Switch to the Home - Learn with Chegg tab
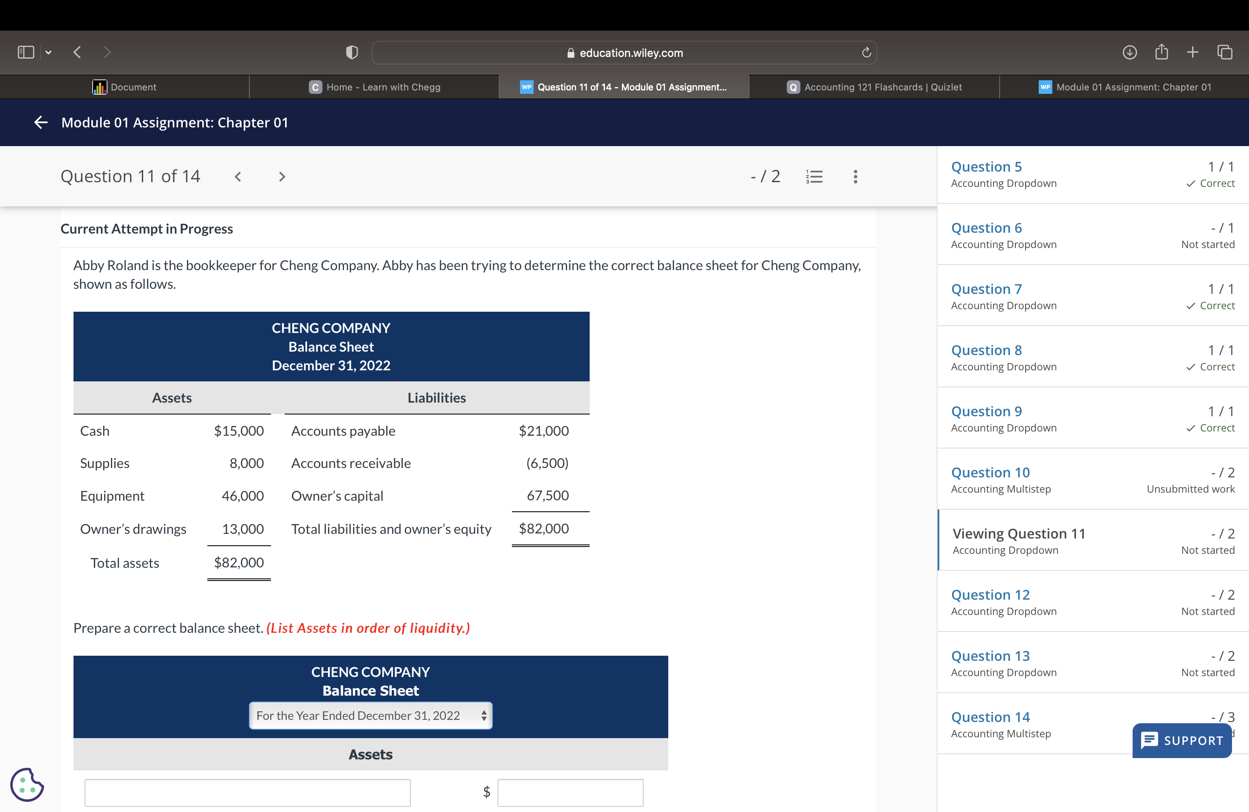The height and width of the screenshot is (812, 1249). coord(374,87)
